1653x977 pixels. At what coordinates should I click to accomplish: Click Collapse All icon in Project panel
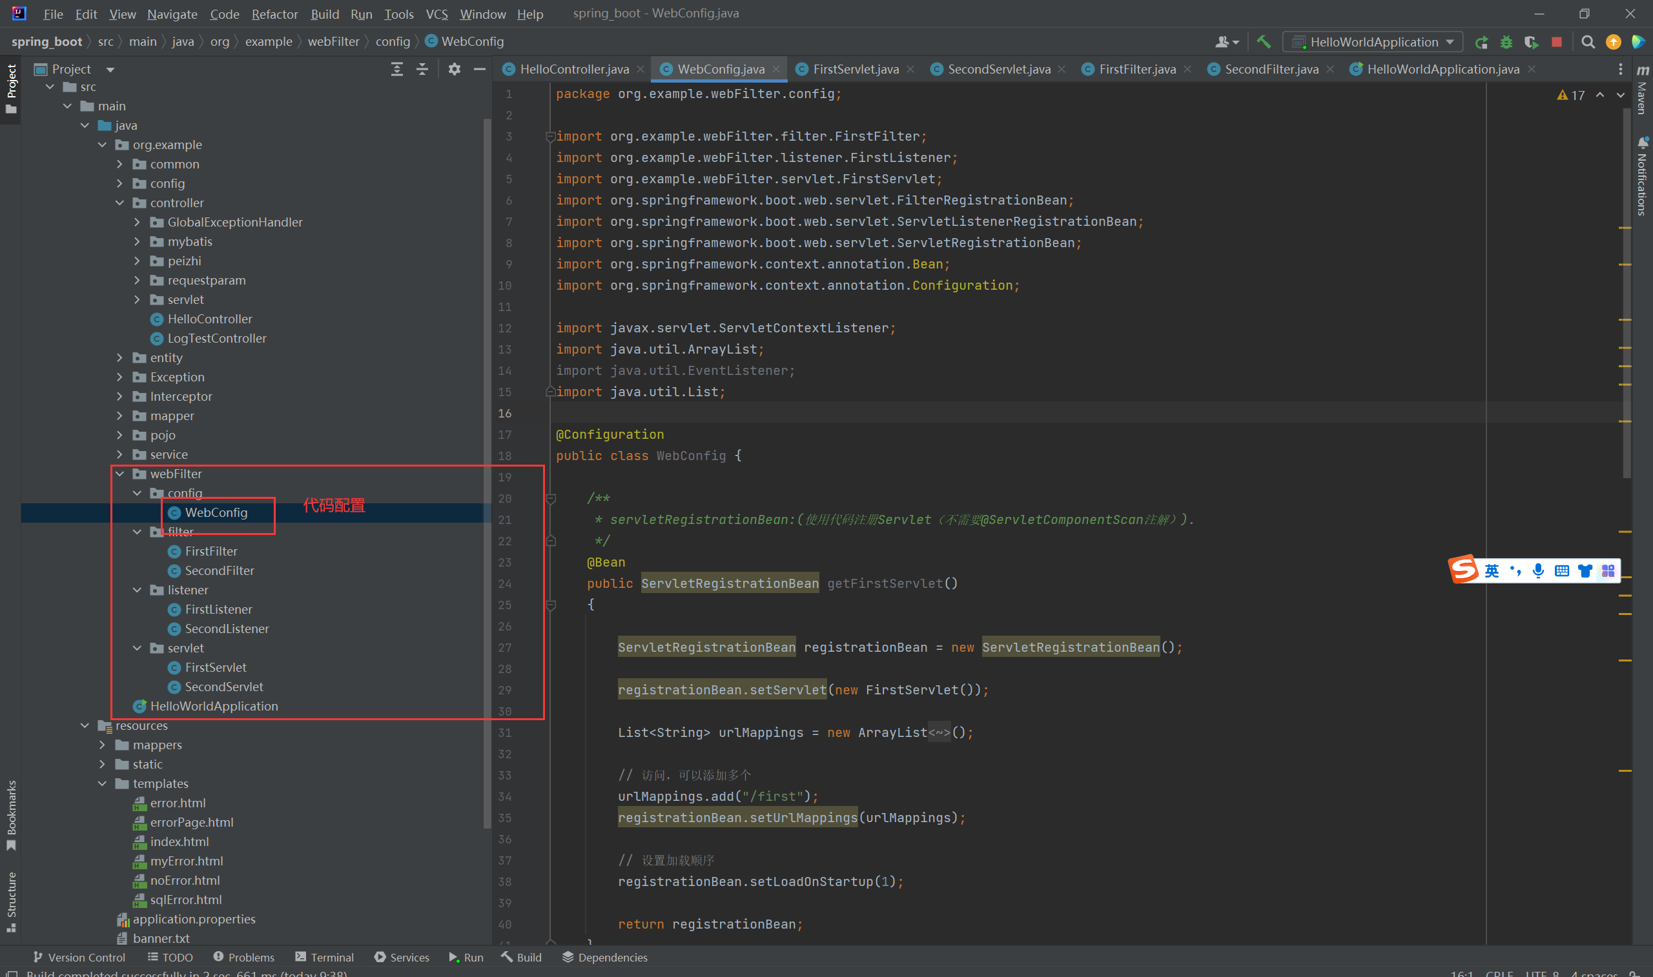point(422,69)
